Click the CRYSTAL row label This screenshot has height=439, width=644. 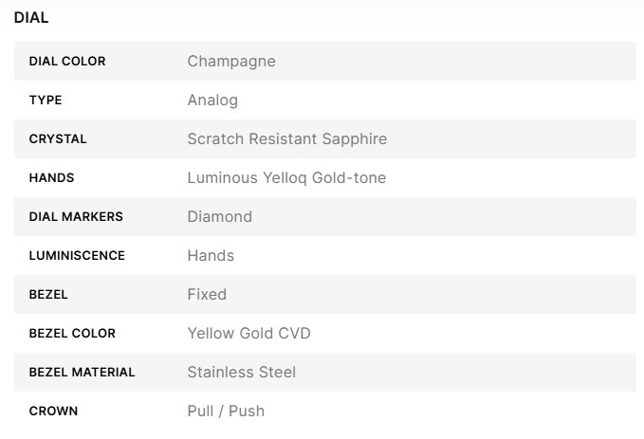[58, 139]
